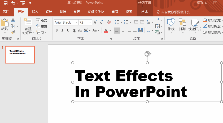The height and width of the screenshot is (123, 223).
Task: Click distributed alignment icon
Action: click(141, 30)
